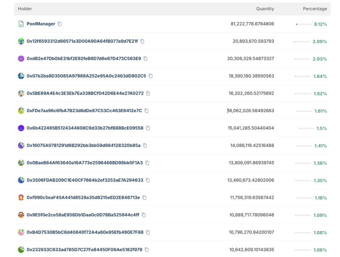Viewport: 340px width, 257px height.
Task: Click the 2.09% percentage progress bar
Action: pos(302,42)
